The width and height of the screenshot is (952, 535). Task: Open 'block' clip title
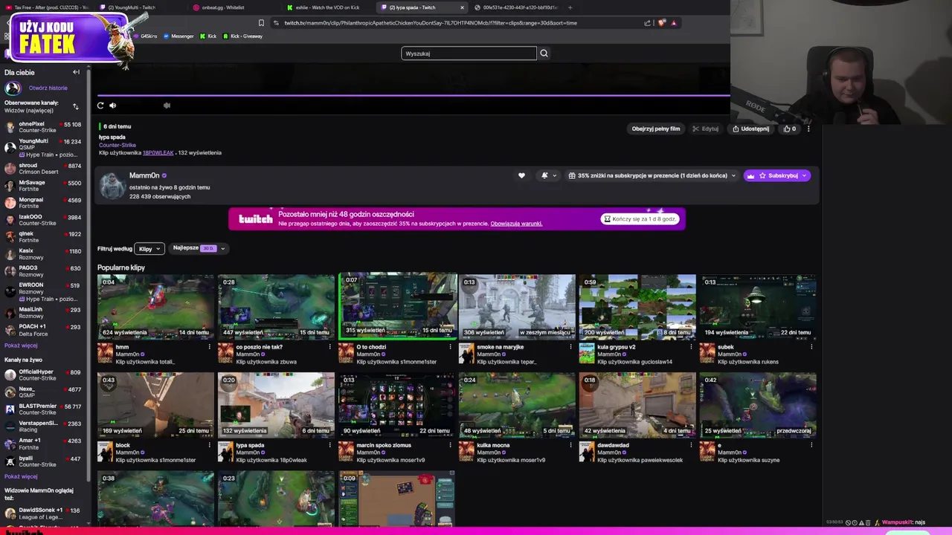123,445
